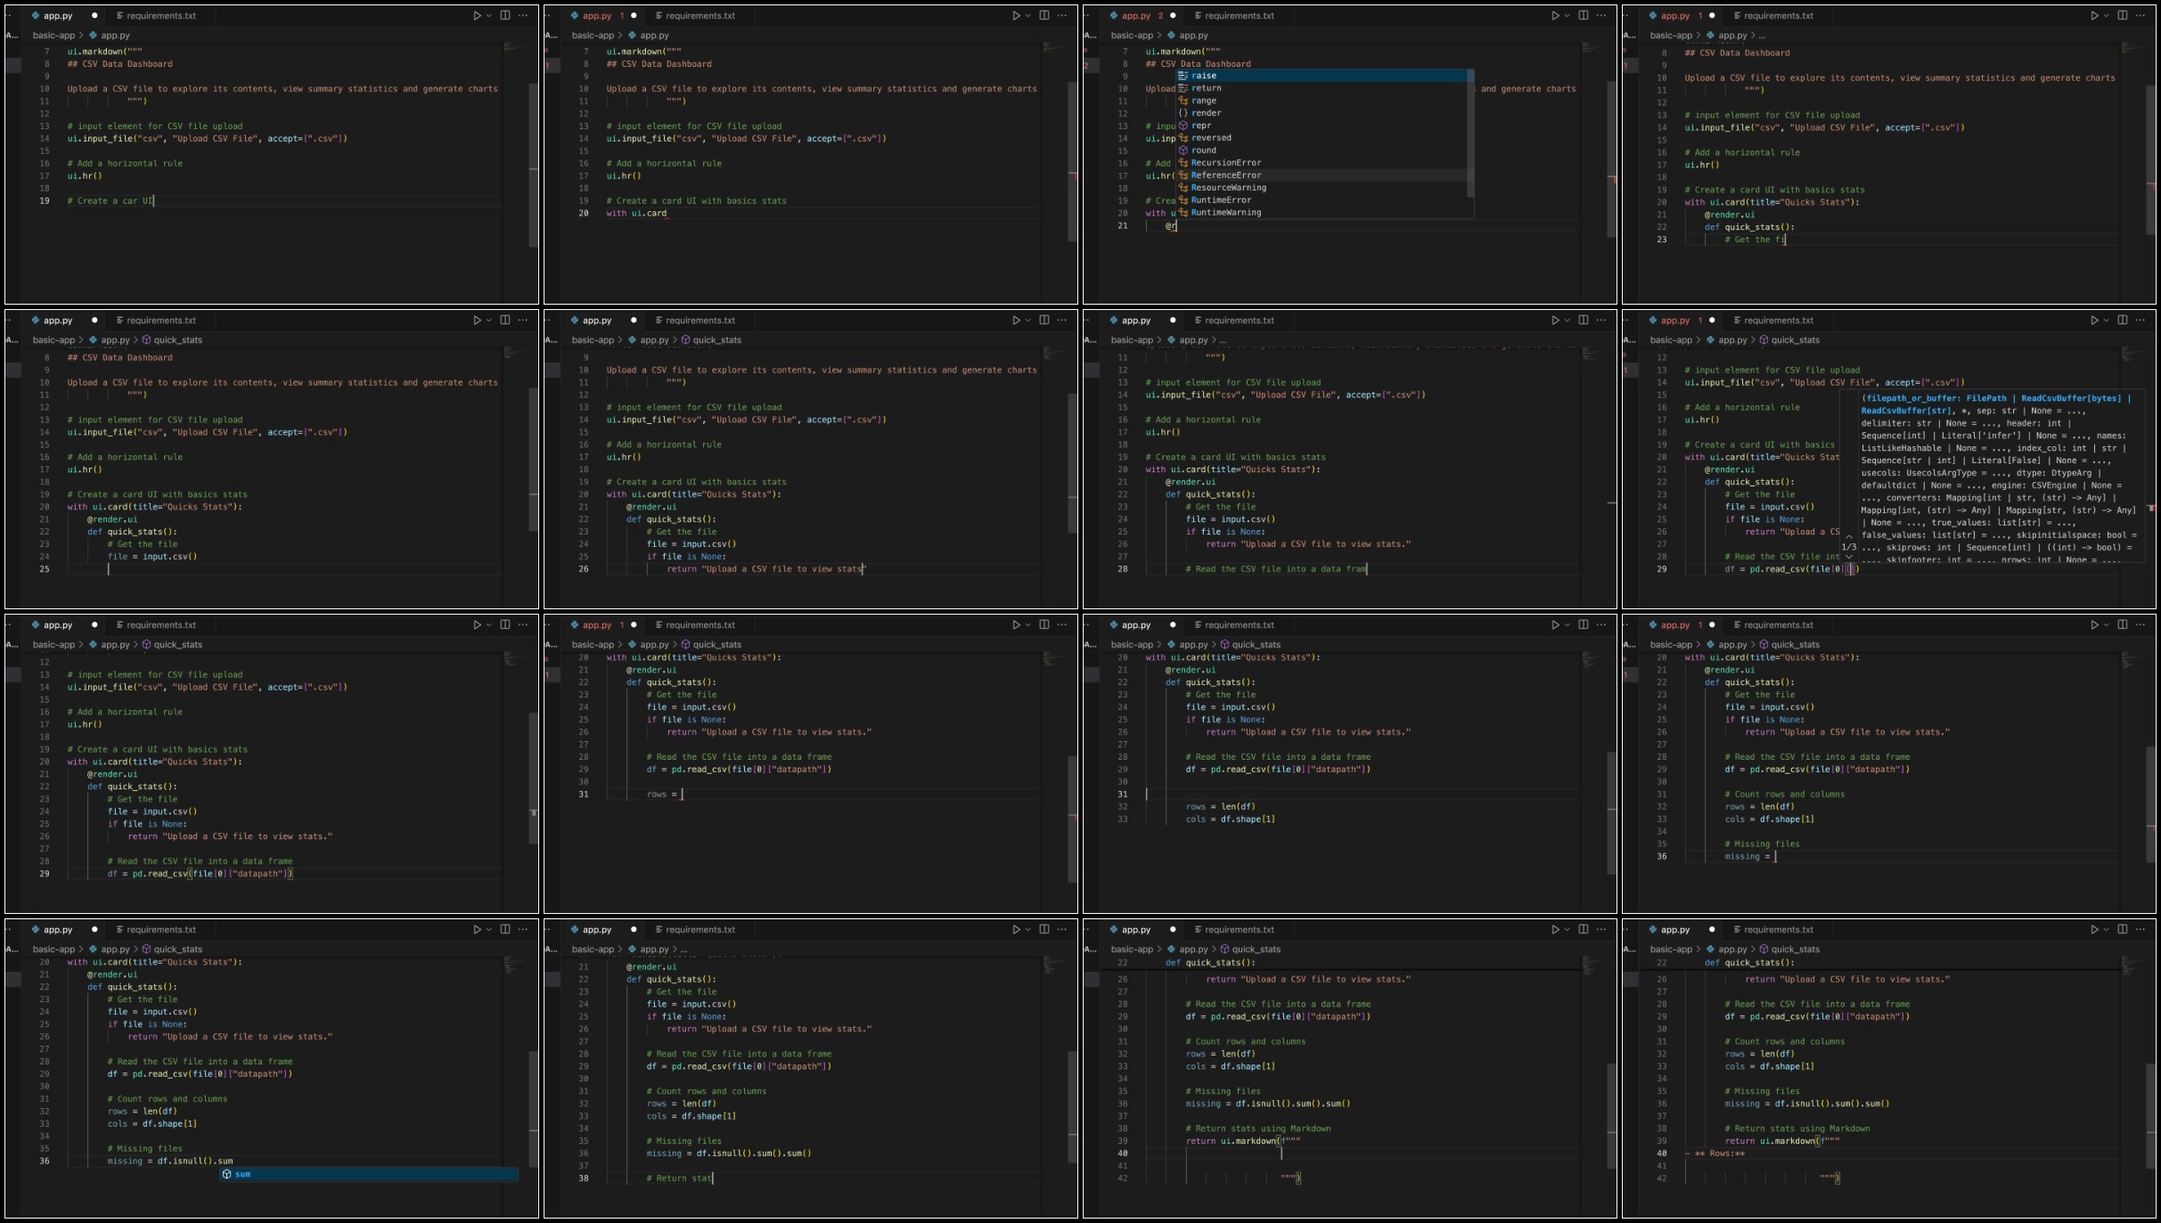This screenshot has height=1223, width=2161.
Task: Show next signature below '1/3' counter
Action: click(x=1849, y=557)
